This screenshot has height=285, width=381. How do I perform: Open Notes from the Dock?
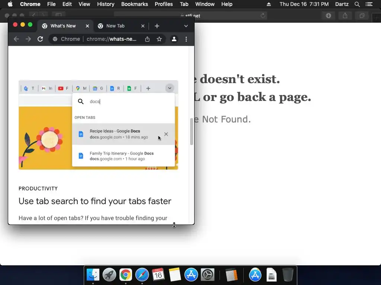point(175,275)
